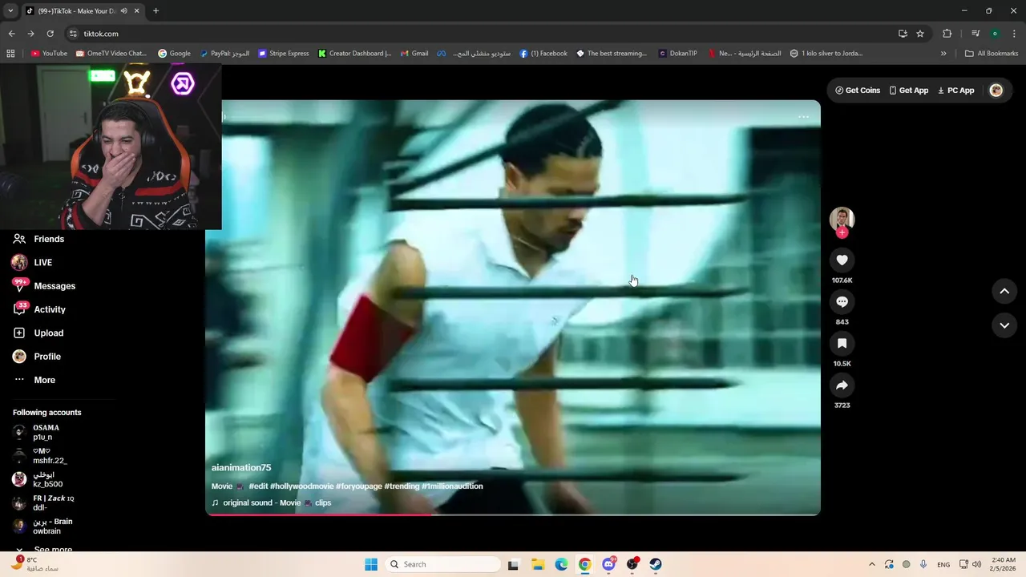Go to next video with down chevron

[x=1004, y=325]
